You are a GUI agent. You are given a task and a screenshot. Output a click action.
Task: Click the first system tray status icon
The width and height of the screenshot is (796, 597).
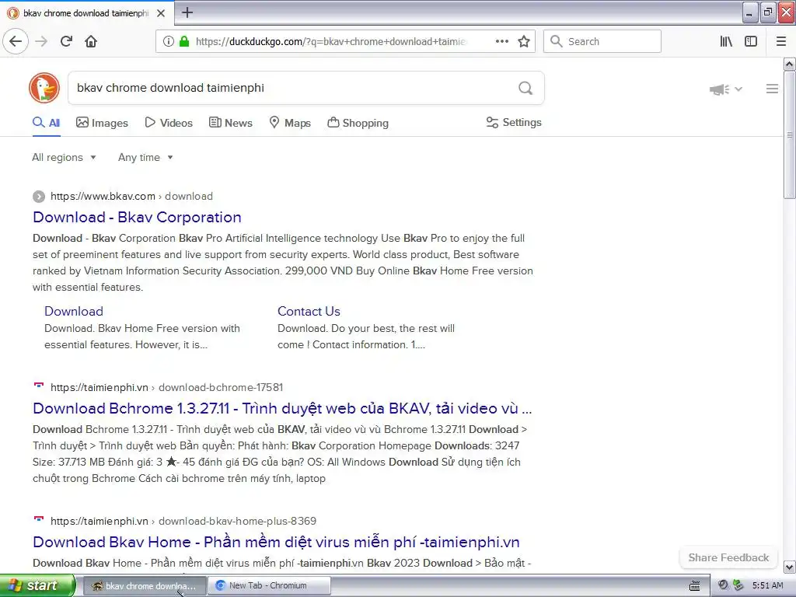pos(723,585)
